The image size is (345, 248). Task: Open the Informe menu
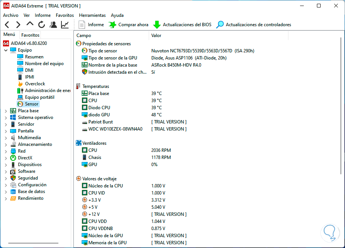(43, 15)
